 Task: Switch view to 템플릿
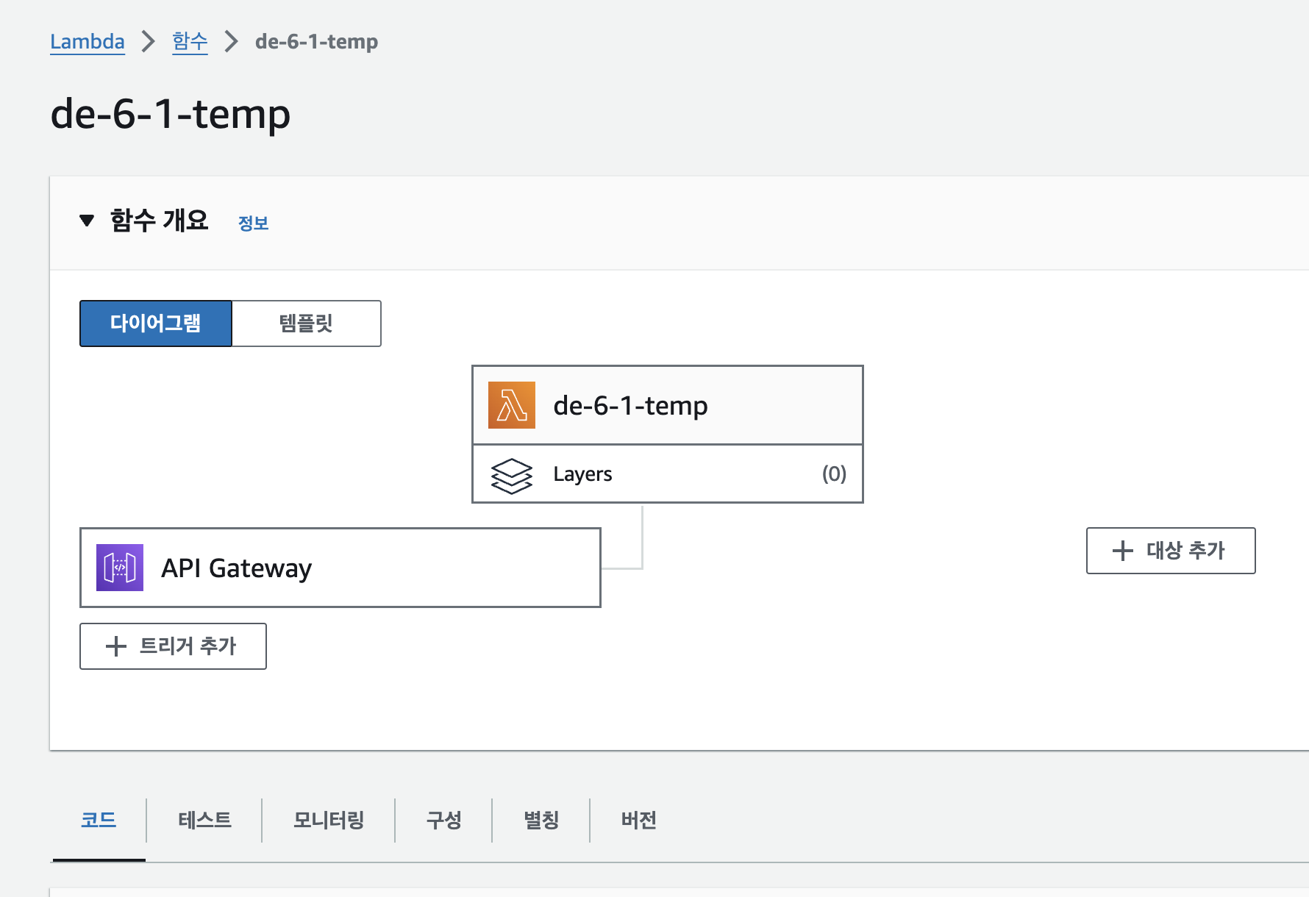[x=306, y=324]
